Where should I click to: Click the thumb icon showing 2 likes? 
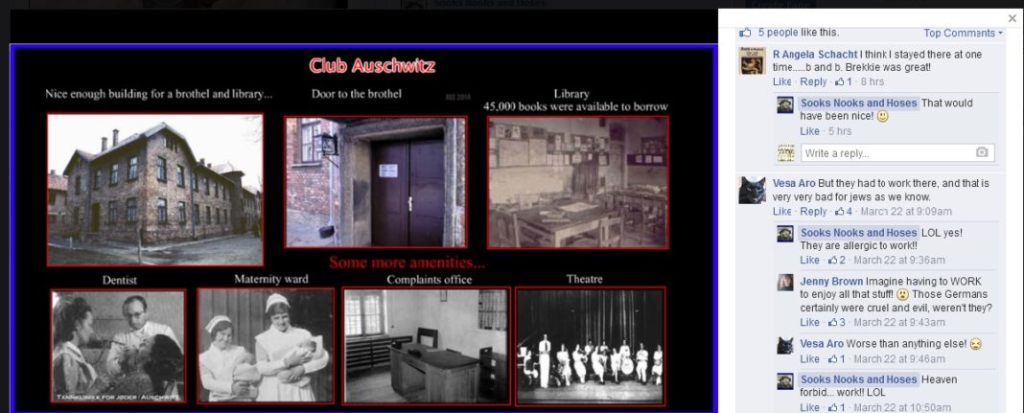pos(832,261)
